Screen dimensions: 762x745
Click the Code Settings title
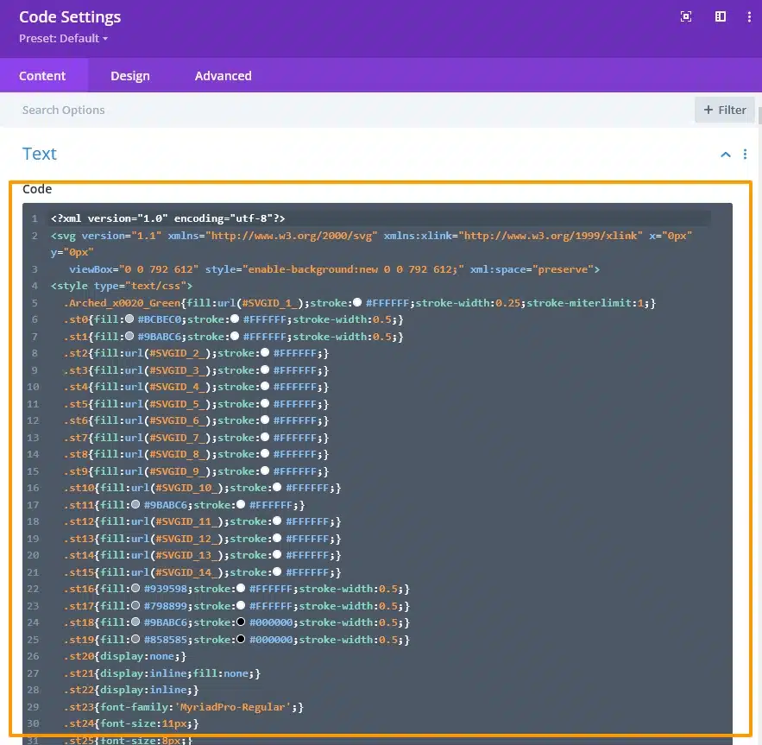point(70,17)
